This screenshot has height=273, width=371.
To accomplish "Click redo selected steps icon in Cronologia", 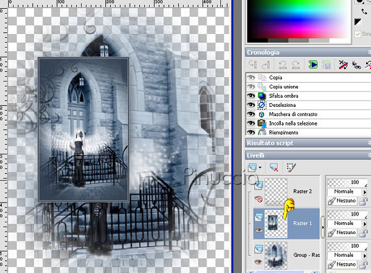I will pos(296,64).
